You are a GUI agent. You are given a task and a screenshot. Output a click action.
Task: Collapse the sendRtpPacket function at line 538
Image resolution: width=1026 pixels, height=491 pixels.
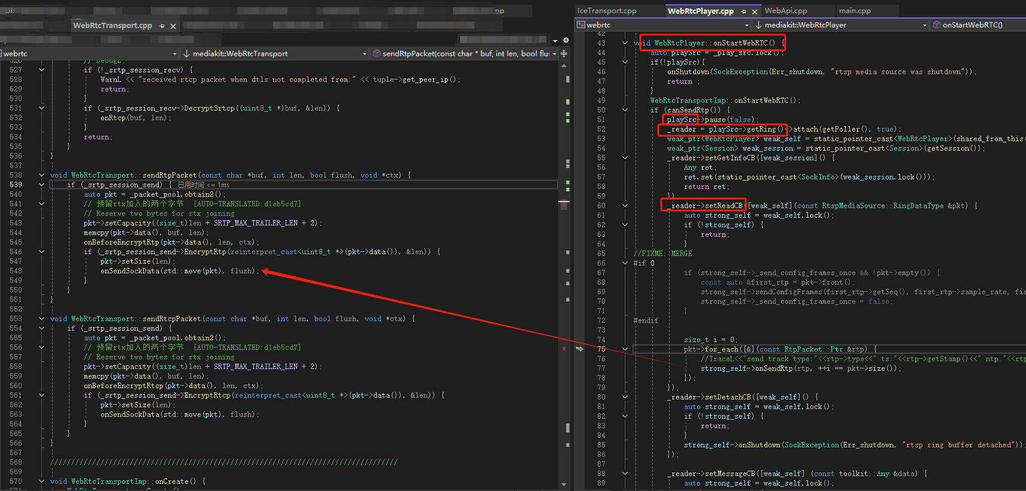[x=41, y=175]
